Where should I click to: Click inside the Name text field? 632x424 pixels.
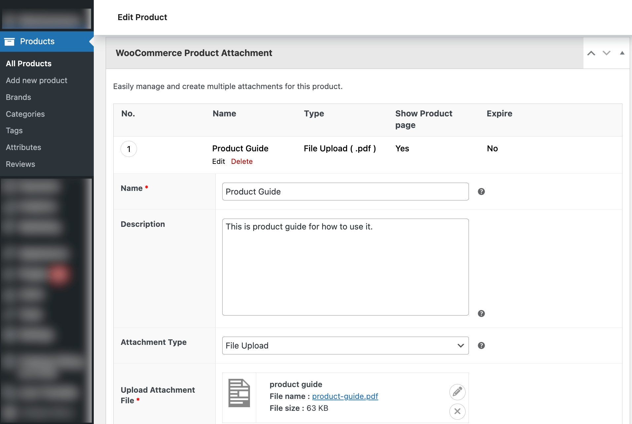pos(345,191)
